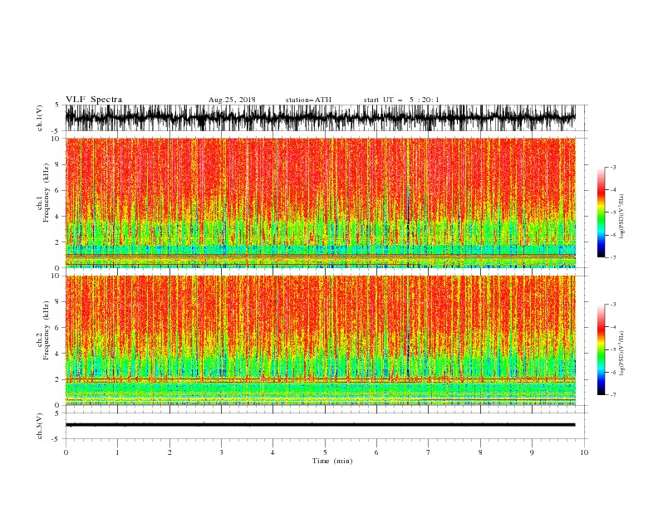Image resolution: width=658 pixels, height=508 pixels.
Task: Click the "ch.3(V)" axis label
Action: [40, 426]
